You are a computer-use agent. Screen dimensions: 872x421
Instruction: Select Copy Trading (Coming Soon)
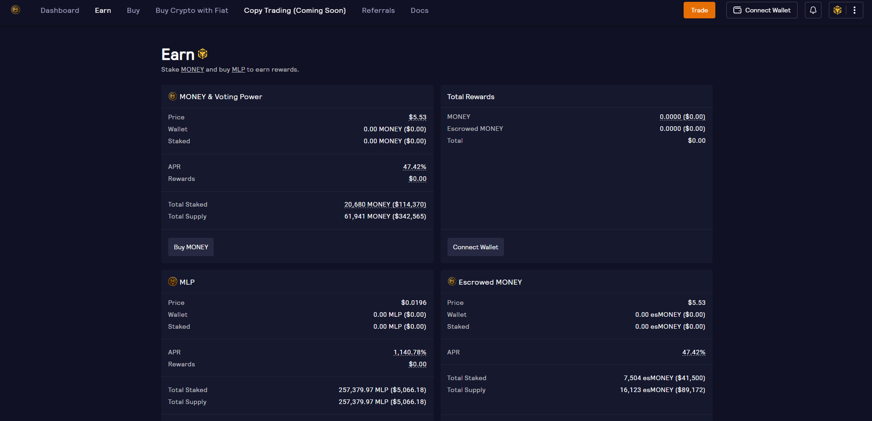294,10
